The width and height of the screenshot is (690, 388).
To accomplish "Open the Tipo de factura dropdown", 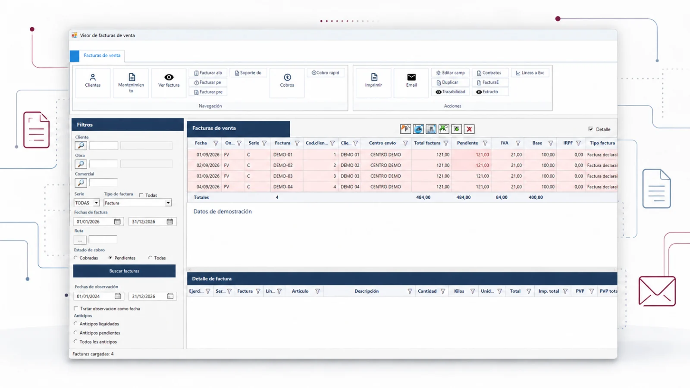I will tap(168, 203).
